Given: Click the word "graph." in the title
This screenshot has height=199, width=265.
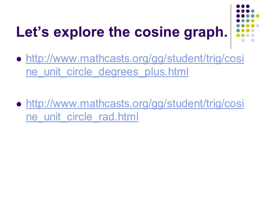Looking at the screenshot, I should pos(206,33).
